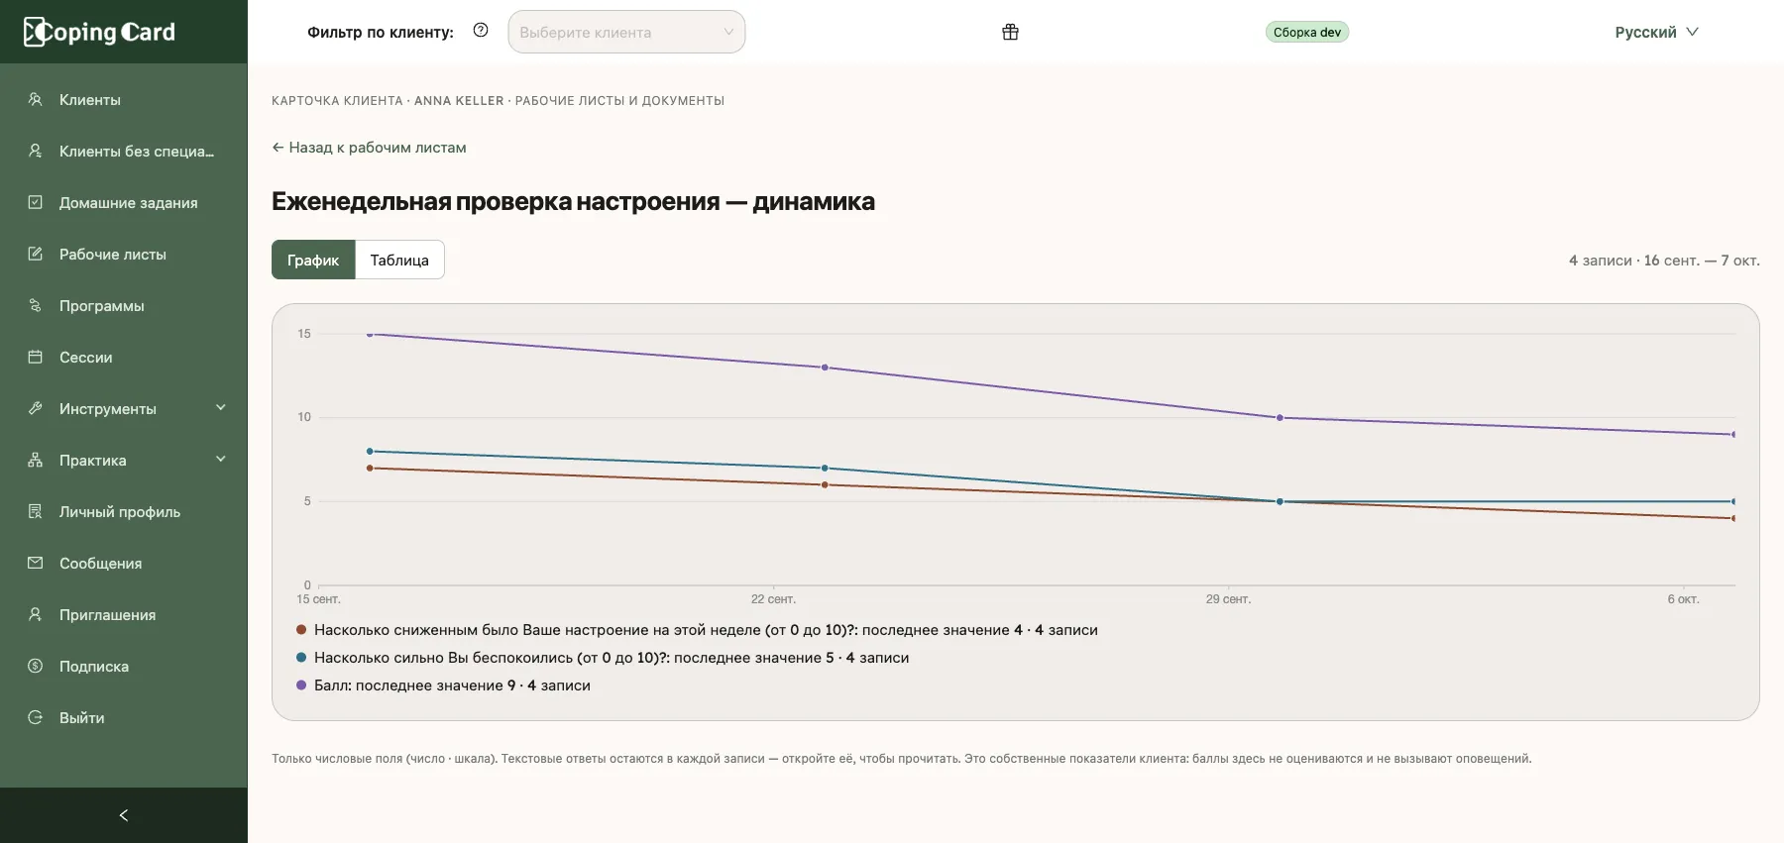Click the Домашние задания checklist icon

(36, 202)
